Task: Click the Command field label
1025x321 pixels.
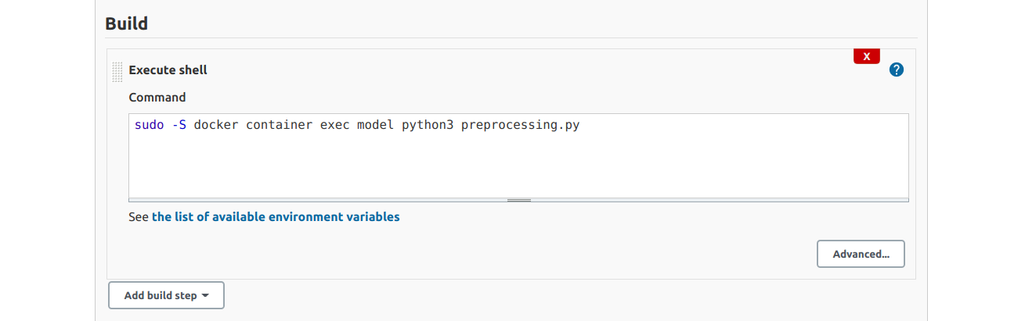Action: click(157, 98)
